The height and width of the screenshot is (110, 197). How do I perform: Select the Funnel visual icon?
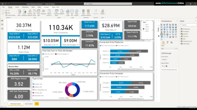pos(164,30)
